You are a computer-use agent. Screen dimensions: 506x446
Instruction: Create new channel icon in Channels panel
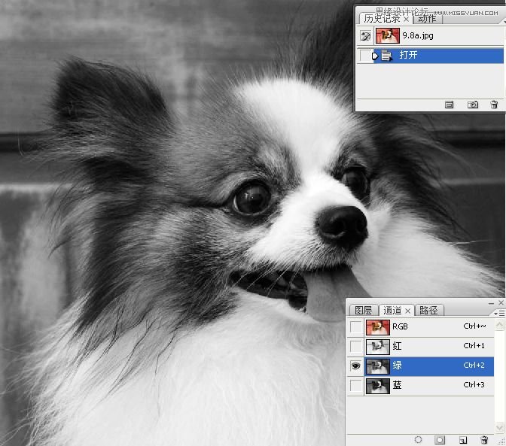[463, 439]
